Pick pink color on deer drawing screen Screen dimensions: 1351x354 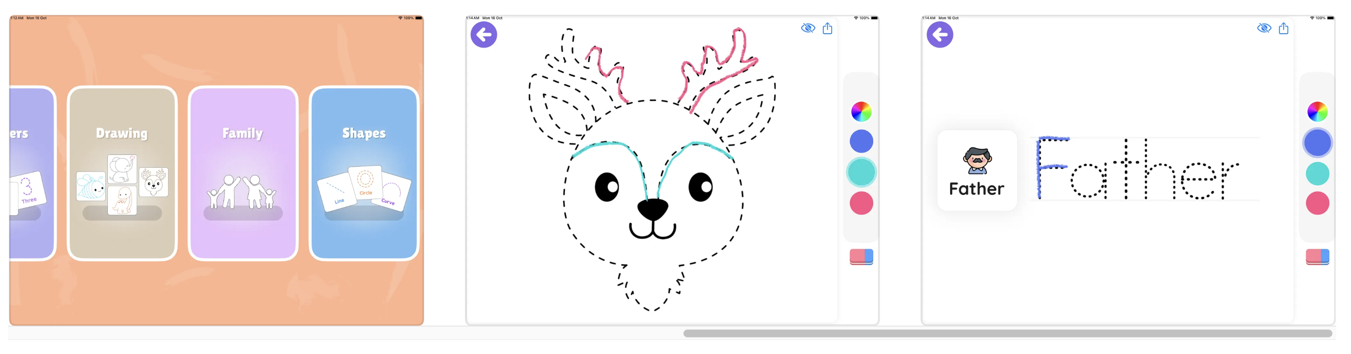coord(861,203)
